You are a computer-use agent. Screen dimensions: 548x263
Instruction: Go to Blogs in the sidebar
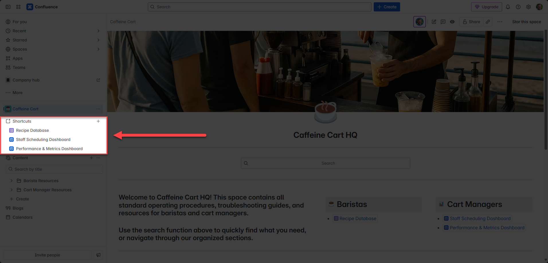pyautogui.click(x=18, y=208)
